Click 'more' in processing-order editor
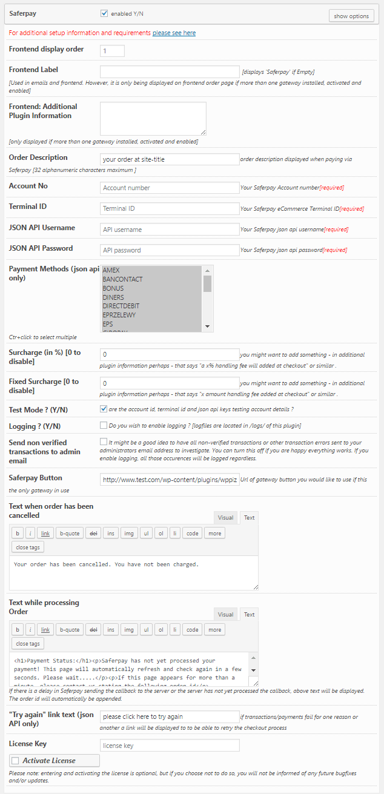384x794 pixels. 214,629
